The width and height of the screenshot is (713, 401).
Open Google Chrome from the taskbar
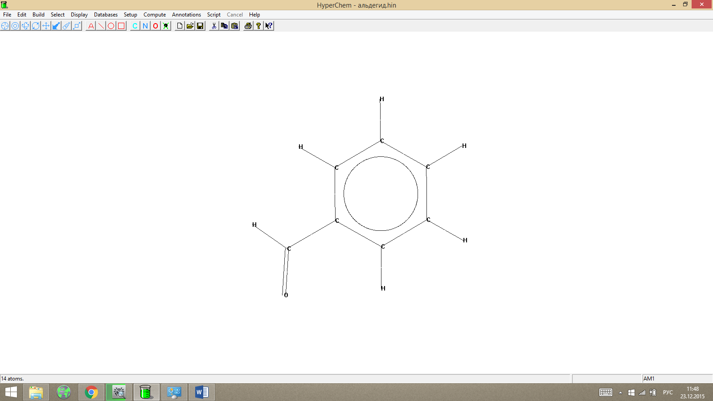91,392
